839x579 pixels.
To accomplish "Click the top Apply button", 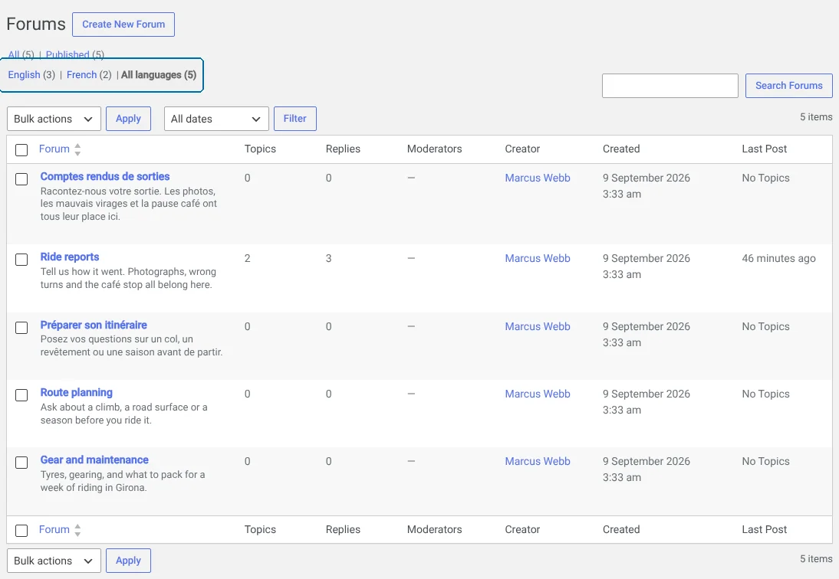I will [x=128, y=119].
